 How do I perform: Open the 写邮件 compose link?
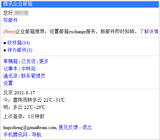point(10,20)
